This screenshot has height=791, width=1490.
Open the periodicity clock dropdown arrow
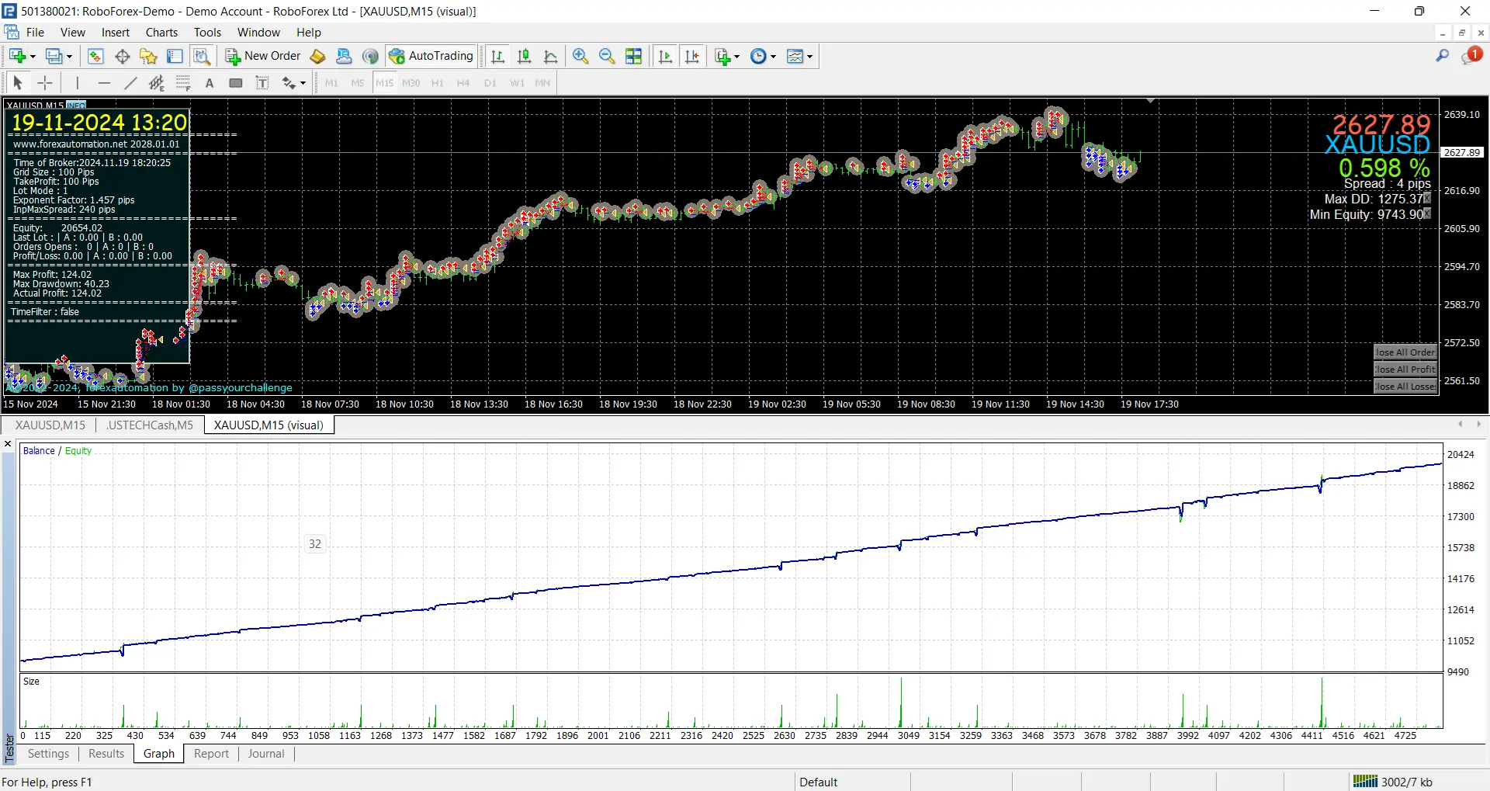[773, 57]
